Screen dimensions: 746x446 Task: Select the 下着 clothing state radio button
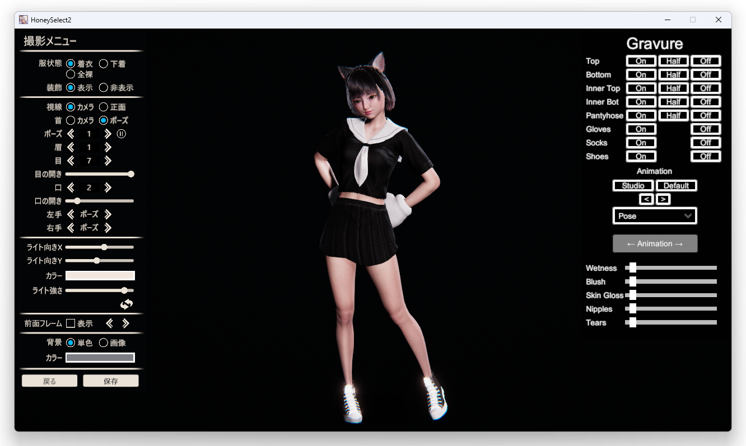104,64
